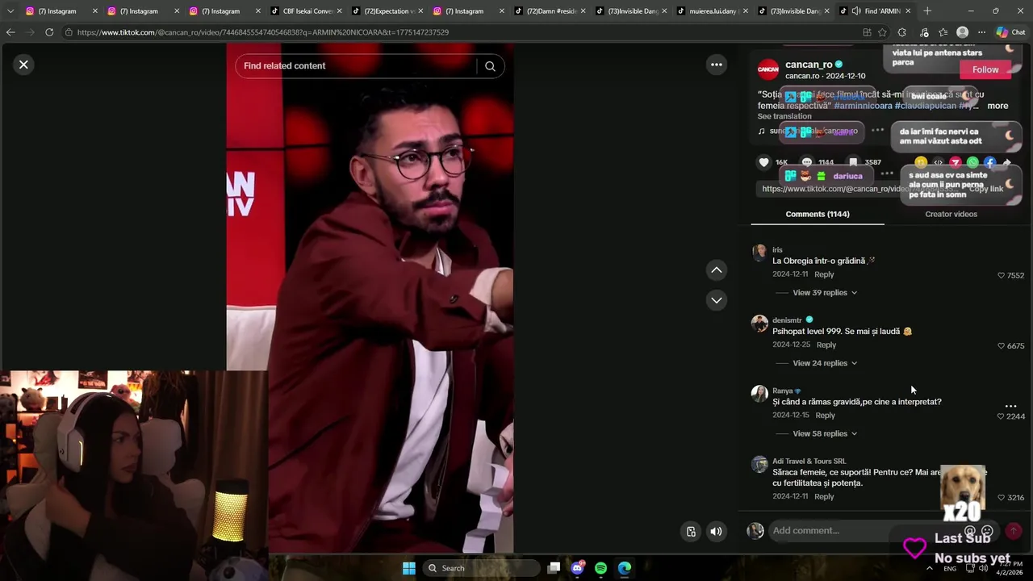This screenshot has height=581, width=1033.
Task: Click the Embed code icon
Action: tap(938, 163)
